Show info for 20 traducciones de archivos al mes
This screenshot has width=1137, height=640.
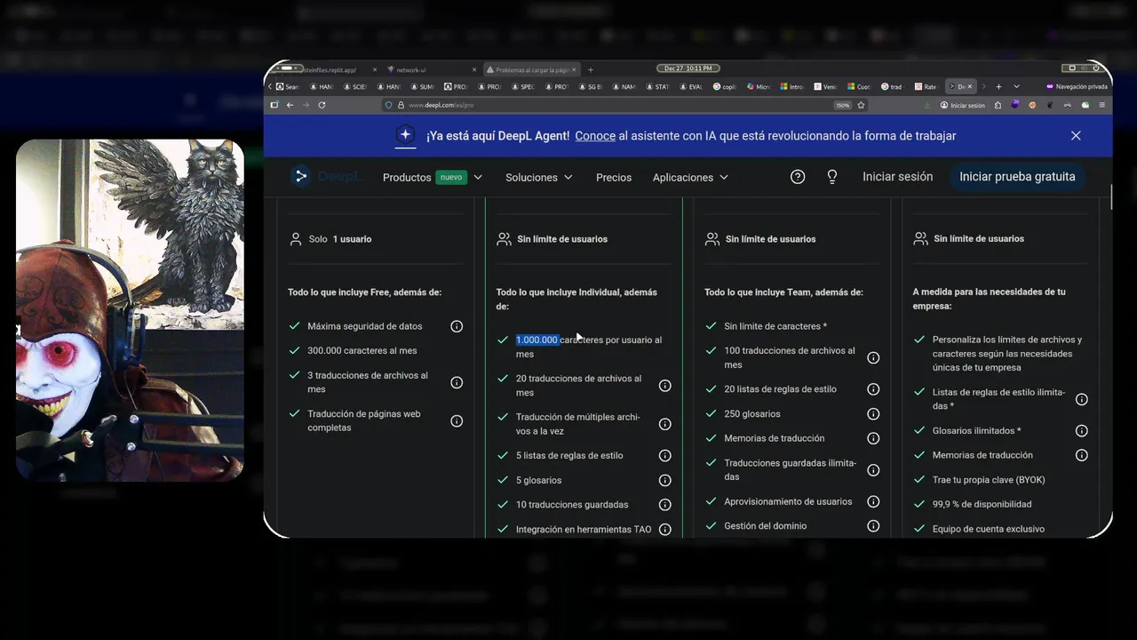point(664,386)
